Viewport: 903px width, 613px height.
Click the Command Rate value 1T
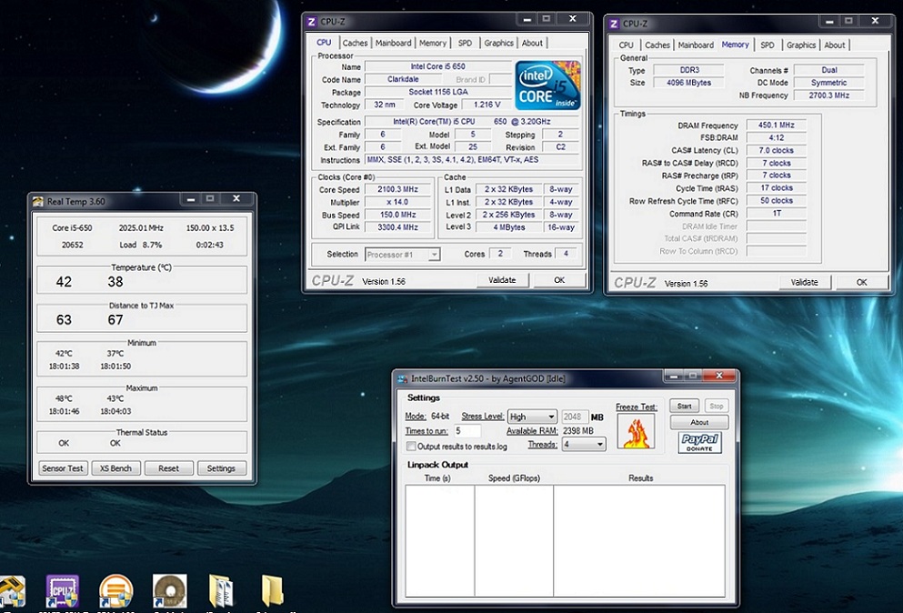coord(777,214)
